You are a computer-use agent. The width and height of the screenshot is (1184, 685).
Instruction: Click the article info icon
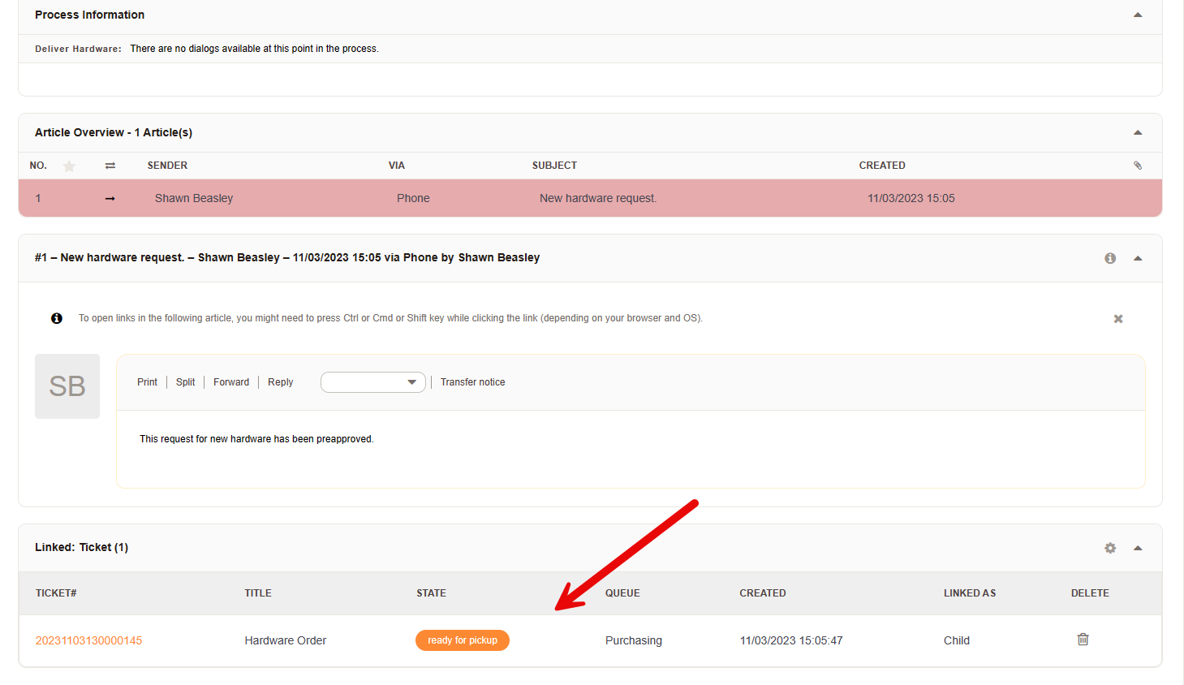(x=1110, y=258)
